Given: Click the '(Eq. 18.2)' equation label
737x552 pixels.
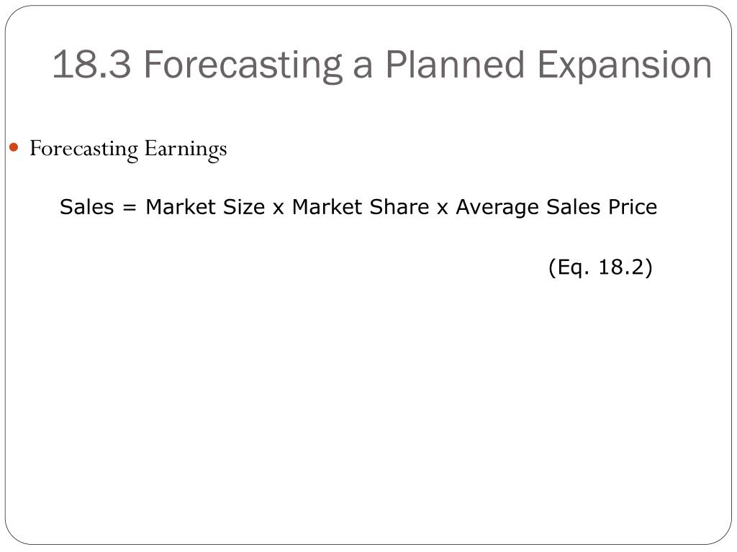Looking at the screenshot, I should (x=601, y=267).
